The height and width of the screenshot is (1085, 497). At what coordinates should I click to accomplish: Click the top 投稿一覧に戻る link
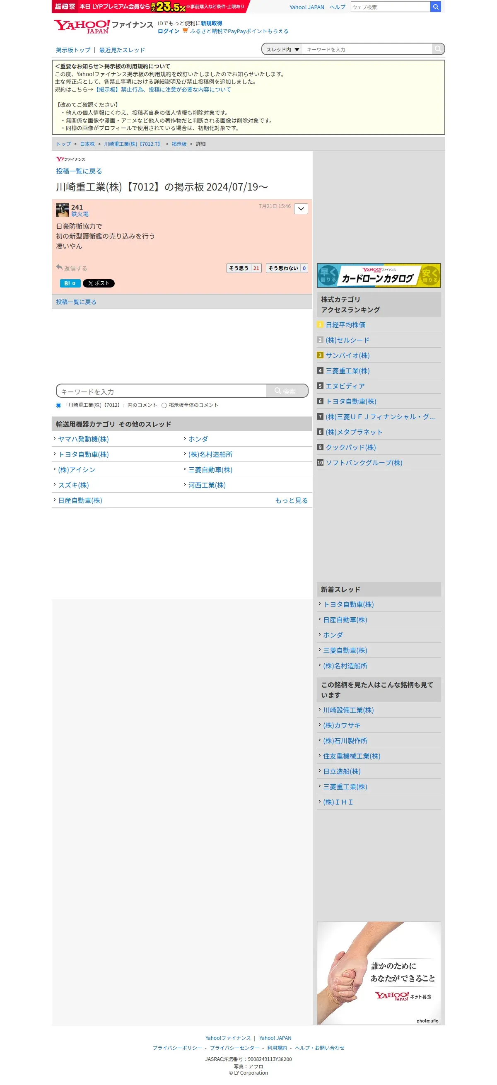tap(79, 171)
